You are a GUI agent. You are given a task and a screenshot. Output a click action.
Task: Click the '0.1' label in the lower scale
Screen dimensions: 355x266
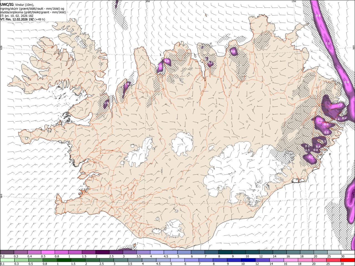point(2,264)
